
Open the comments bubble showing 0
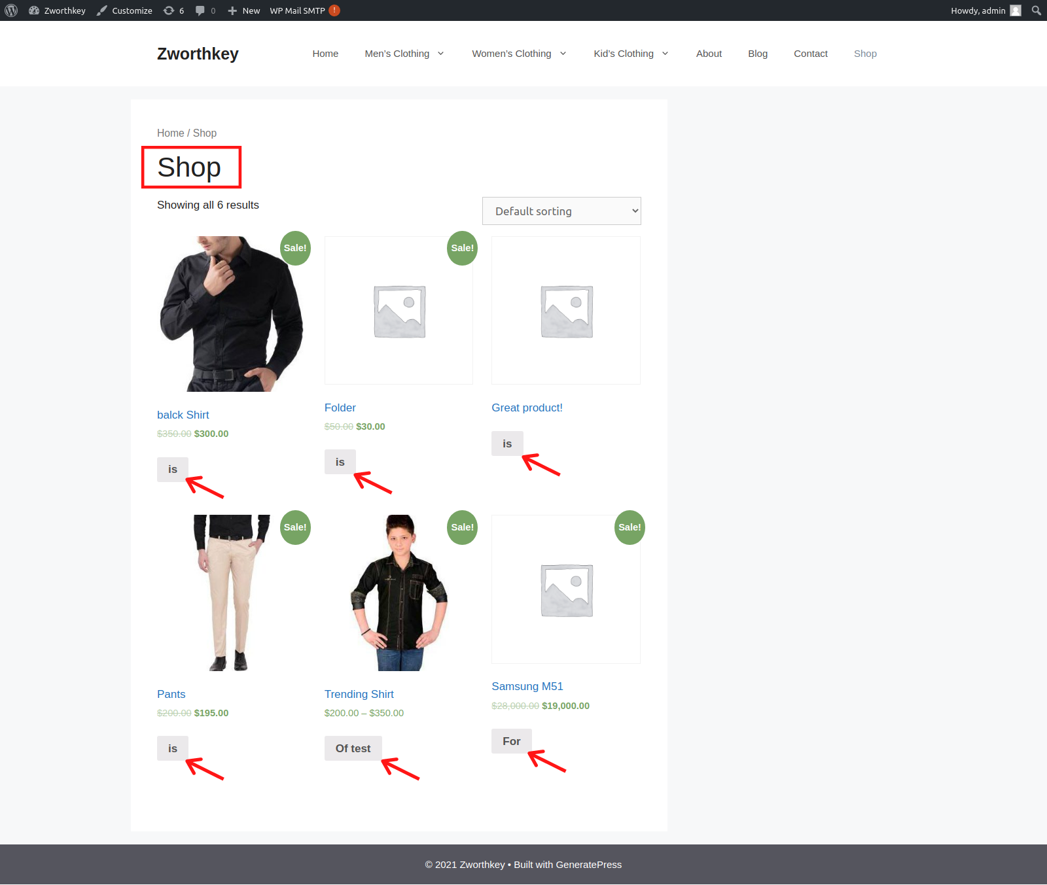pyautogui.click(x=205, y=10)
